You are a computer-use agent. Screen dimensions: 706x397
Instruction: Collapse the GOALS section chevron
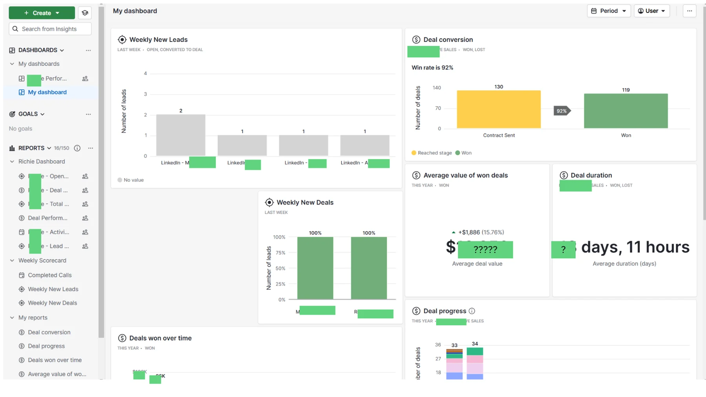(42, 114)
